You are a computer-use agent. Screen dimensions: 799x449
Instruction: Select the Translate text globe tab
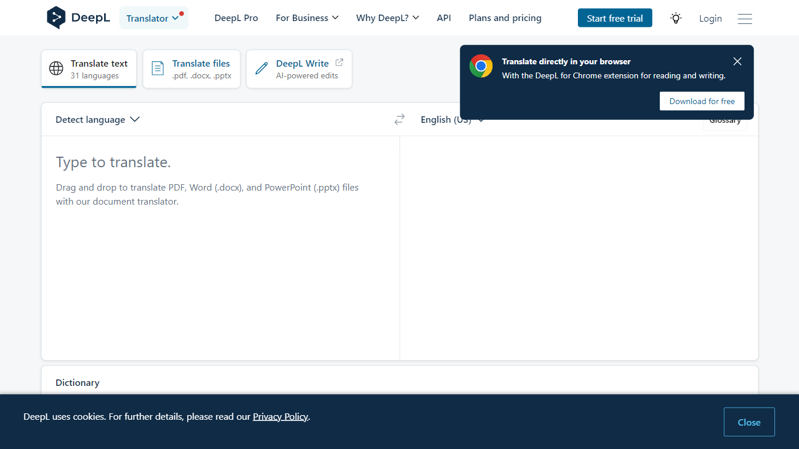click(89, 69)
